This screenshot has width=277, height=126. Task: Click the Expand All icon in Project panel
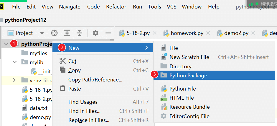pyautogui.click(x=67, y=33)
